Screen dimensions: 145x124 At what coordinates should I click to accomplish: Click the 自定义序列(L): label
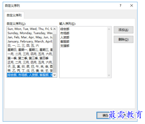click(16, 24)
